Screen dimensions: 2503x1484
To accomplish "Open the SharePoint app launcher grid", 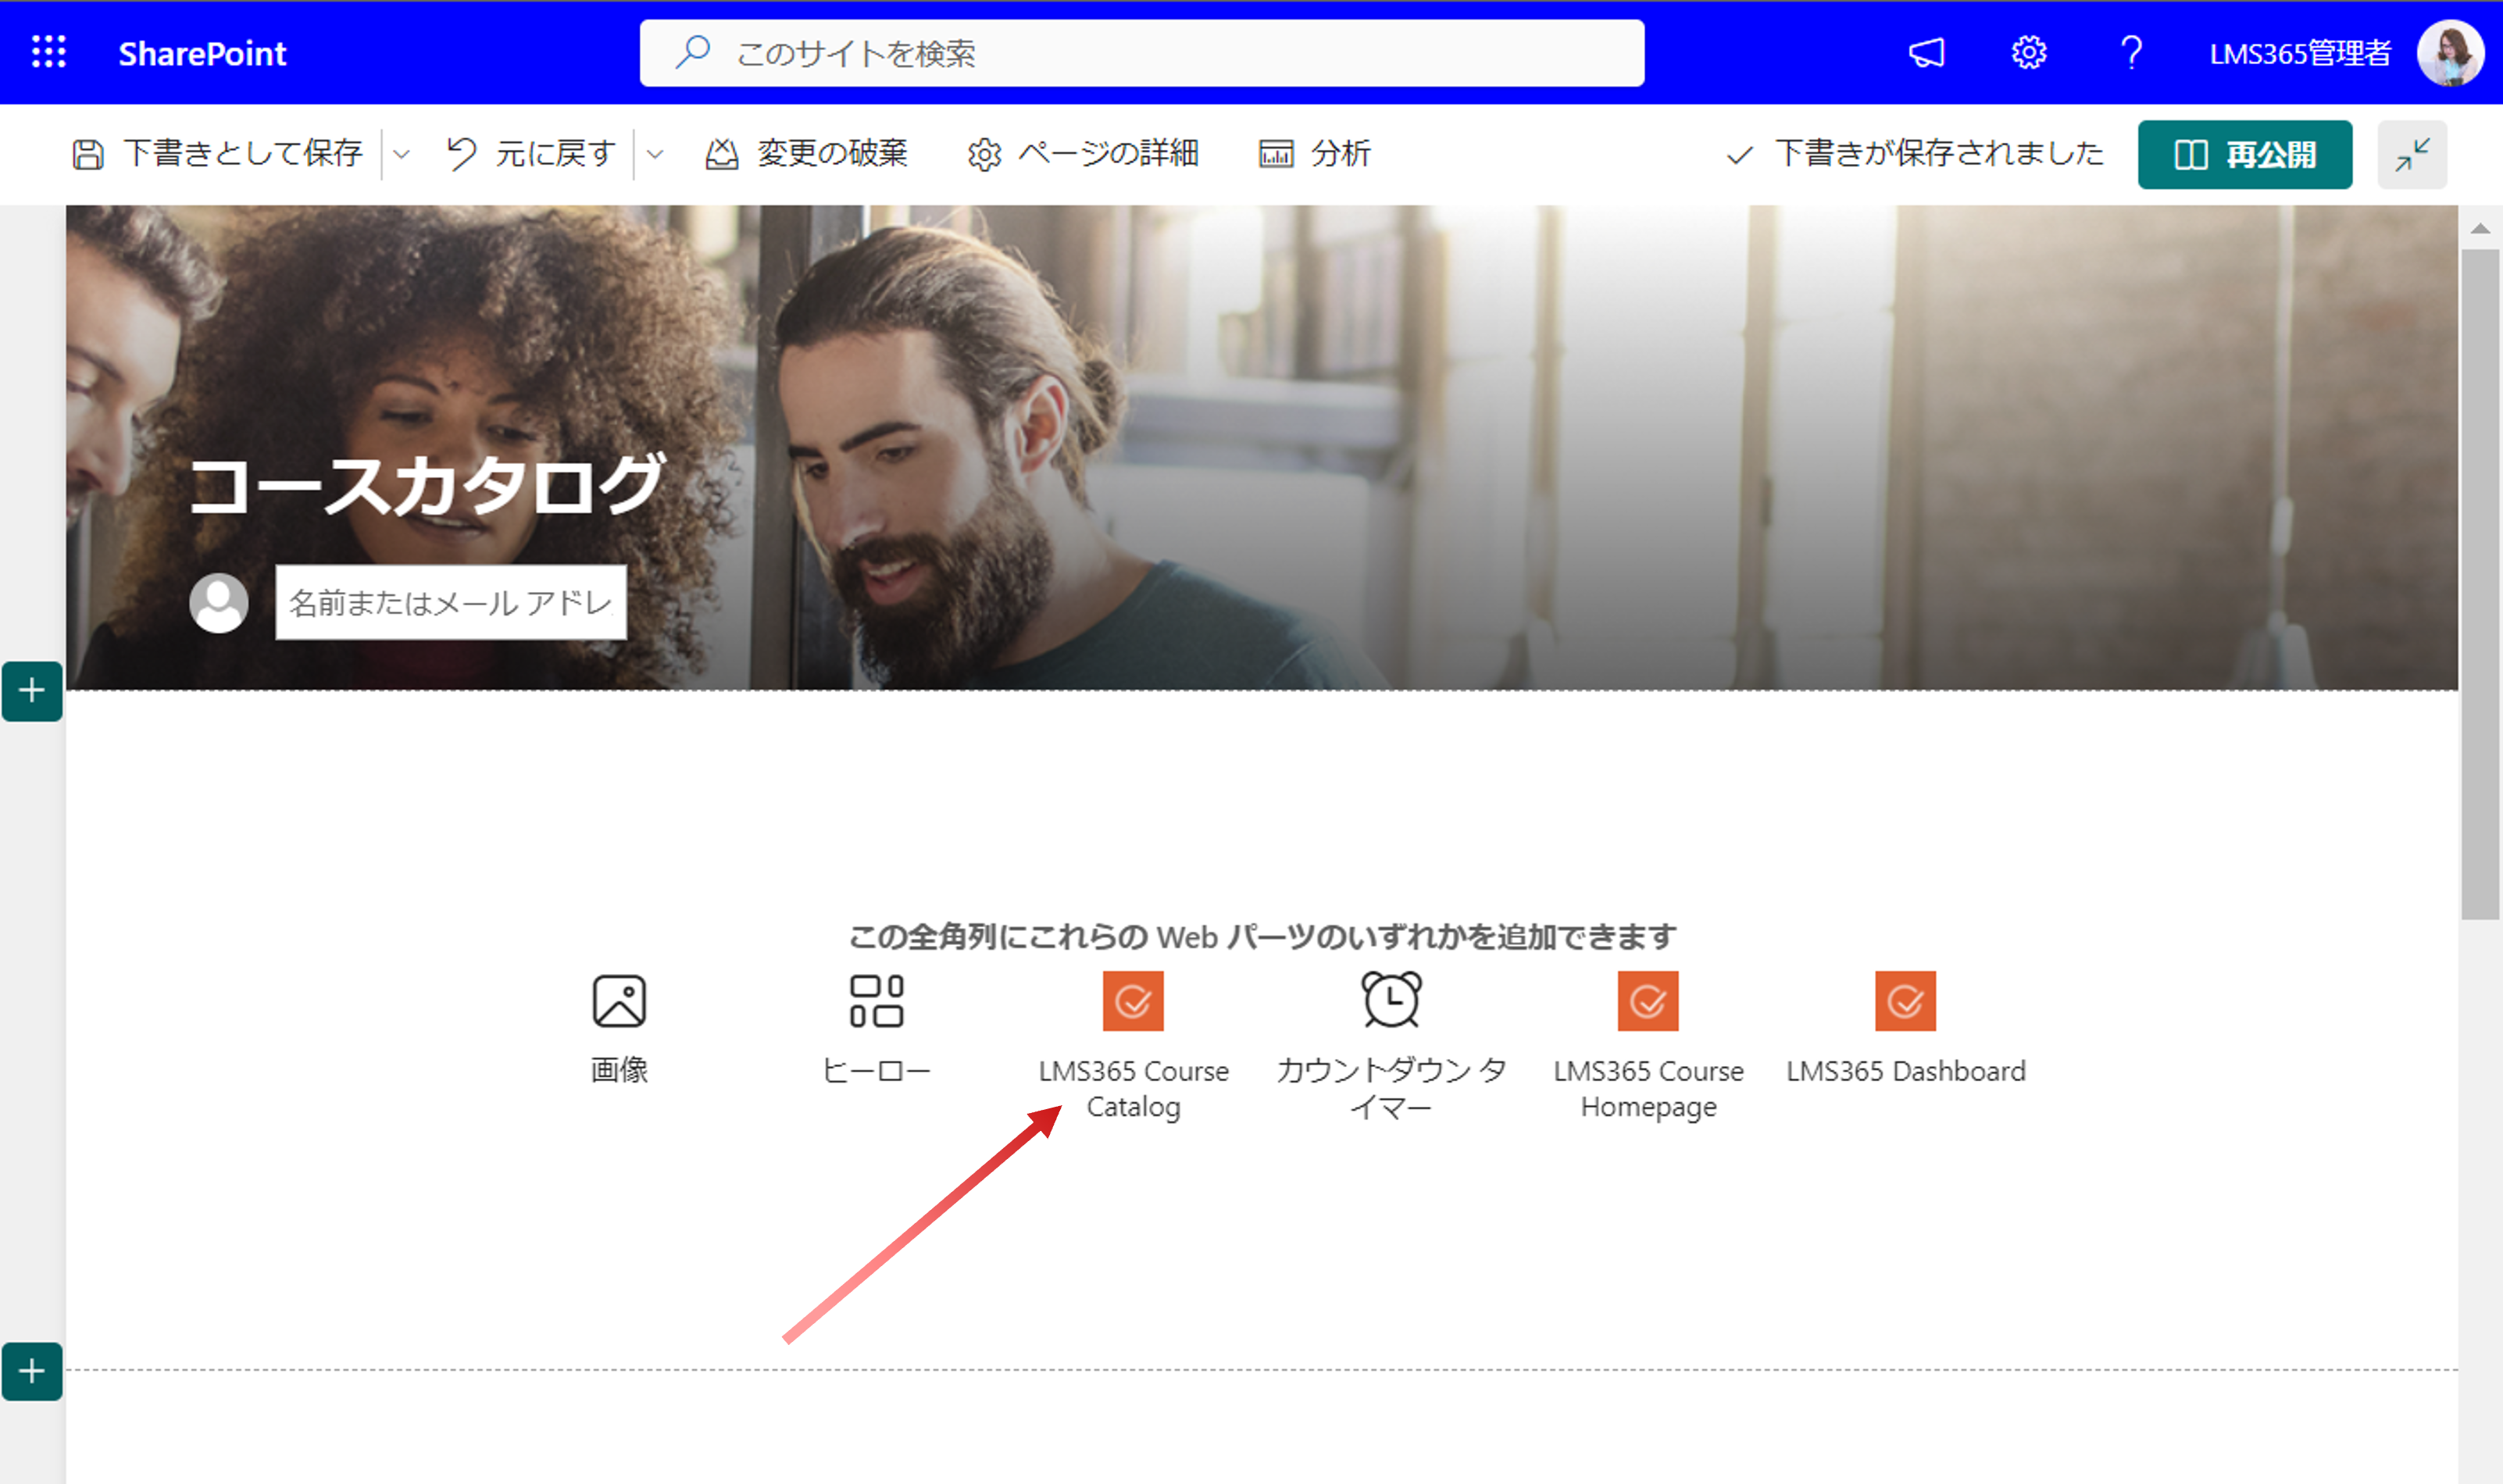I will pos(49,52).
